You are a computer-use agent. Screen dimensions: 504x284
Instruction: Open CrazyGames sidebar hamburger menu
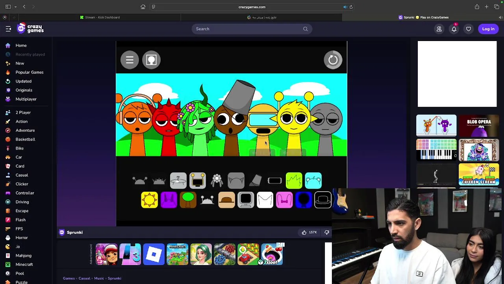pyautogui.click(x=8, y=29)
